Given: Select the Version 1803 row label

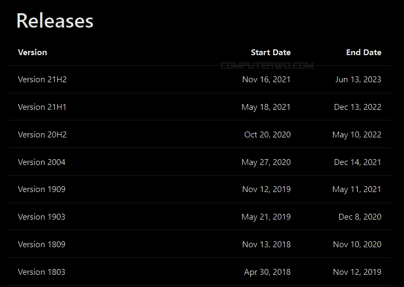Looking at the screenshot, I should [x=41, y=272].
